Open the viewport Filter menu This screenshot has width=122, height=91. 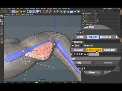[x=27, y=15]
